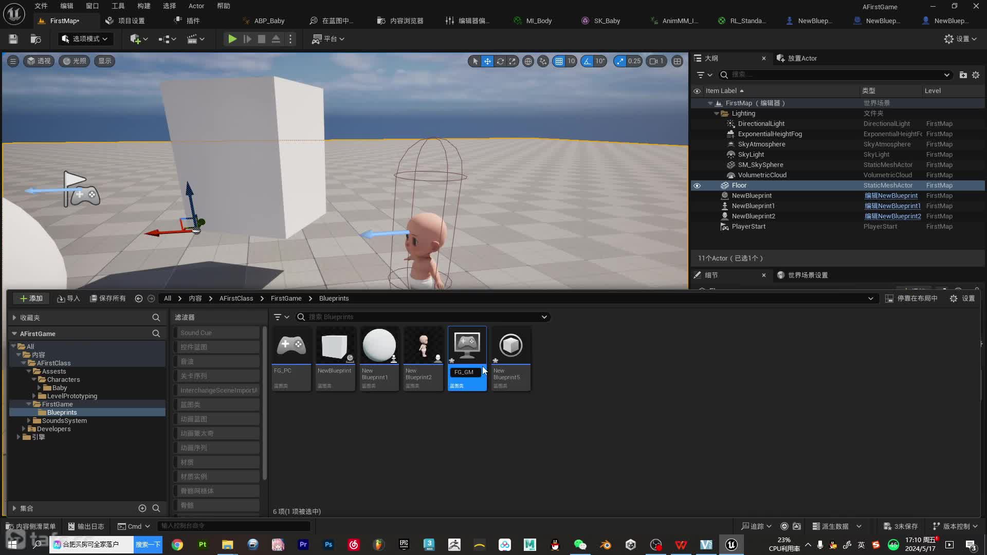Click the content browser filter scrollbar
The width and height of the screenshot is (987, 555).
(x=265, y=403)
